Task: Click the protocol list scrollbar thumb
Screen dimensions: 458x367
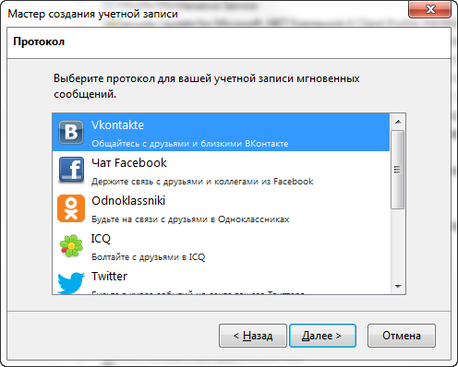Action: click(x=398, y=170)
